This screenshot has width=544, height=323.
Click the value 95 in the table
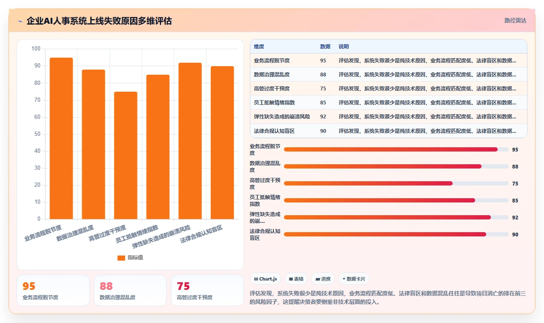coord(323,61)
